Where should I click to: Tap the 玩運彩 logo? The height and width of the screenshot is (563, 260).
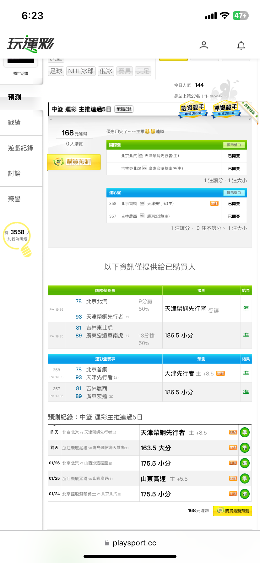pos(30,44)
